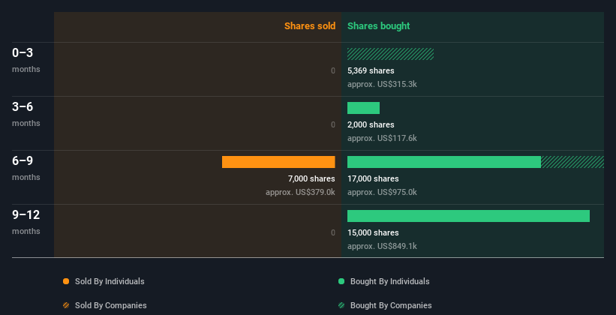
Task: Click the zero sold value in 0–3 months row
Action: 332,70
